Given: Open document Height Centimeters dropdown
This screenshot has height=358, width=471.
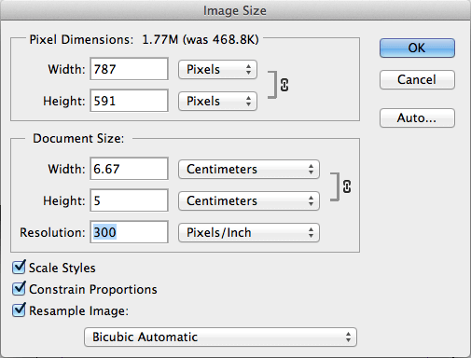Looking at the screenshot, I should (x=249, y=200).
